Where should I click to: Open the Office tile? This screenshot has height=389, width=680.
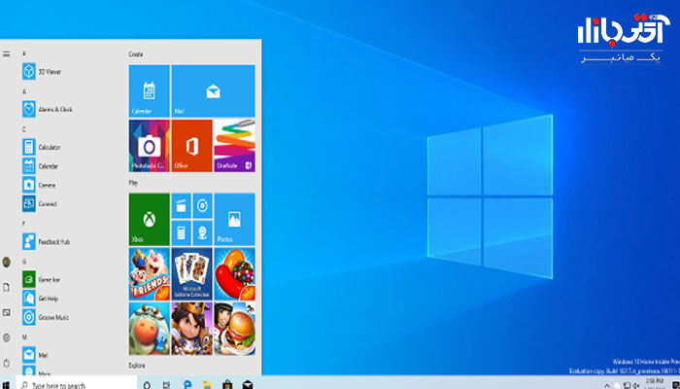(x=191, y=146)
